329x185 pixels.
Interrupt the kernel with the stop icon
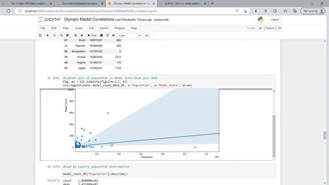pos(101,35)
